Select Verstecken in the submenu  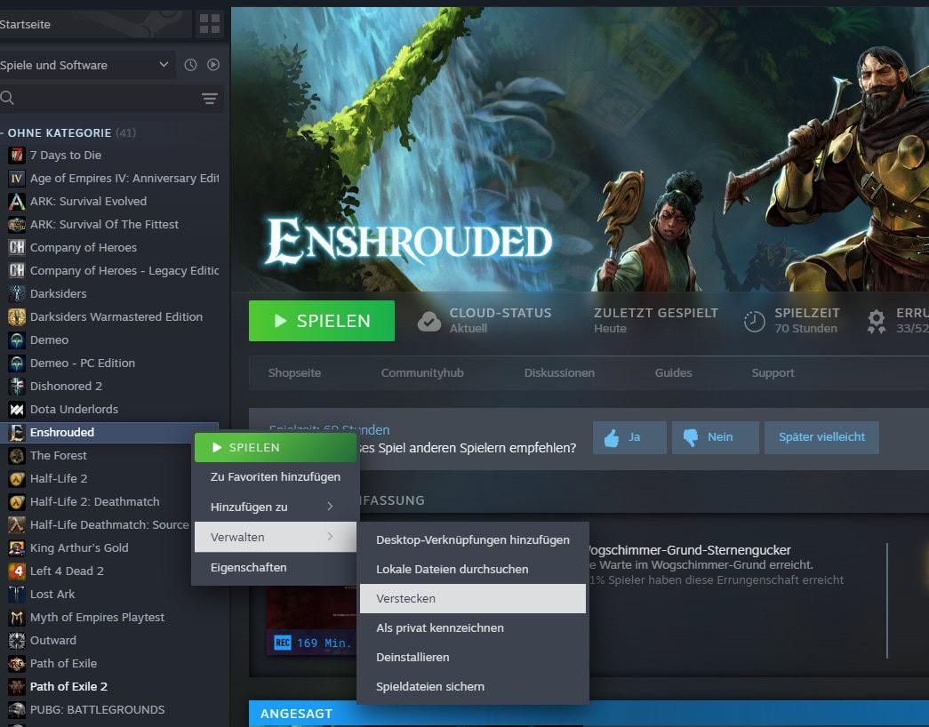point(472,598)
